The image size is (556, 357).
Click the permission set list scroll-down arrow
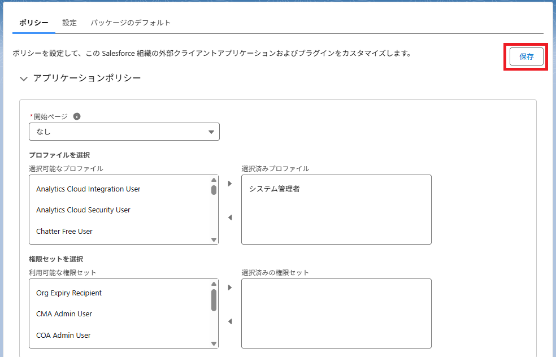(x=214, y=343)
